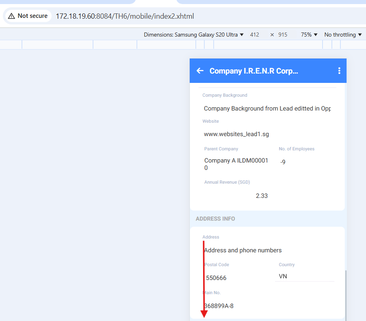Click the Company I.R.E.N.R Corp title

pyautogui.click(x=254, y=71)
